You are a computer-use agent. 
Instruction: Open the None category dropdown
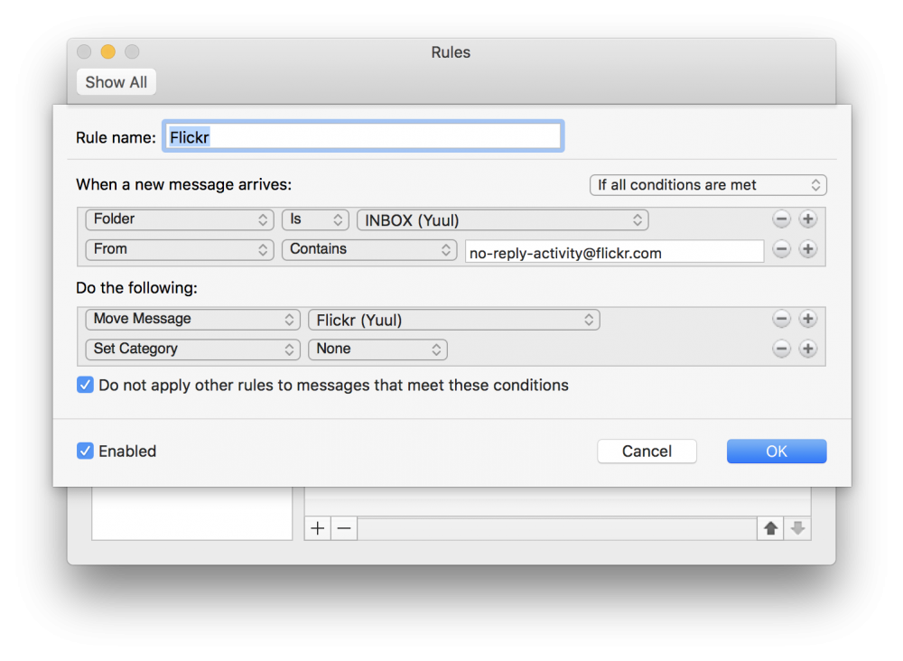pyautogui.click(x=377, y=349)
